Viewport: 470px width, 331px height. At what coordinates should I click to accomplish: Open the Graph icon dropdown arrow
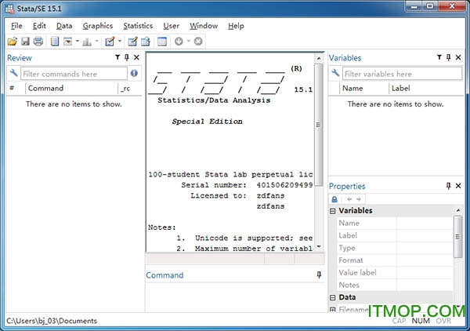[97, 41]
